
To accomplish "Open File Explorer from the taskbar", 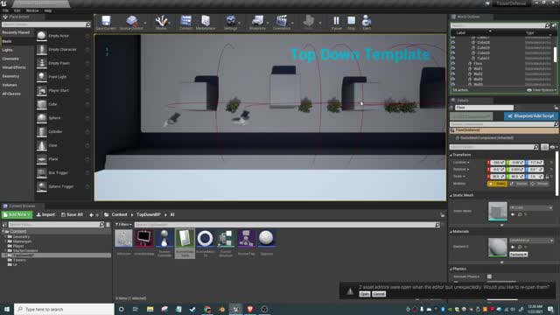I will 150,309.
